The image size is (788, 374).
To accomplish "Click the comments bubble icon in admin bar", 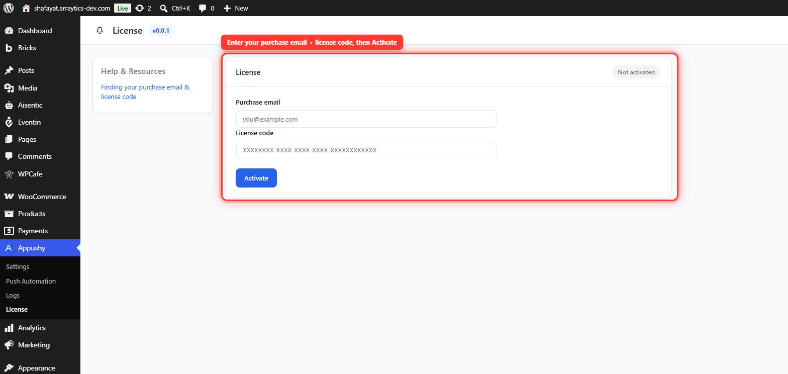I will [203, 8].
